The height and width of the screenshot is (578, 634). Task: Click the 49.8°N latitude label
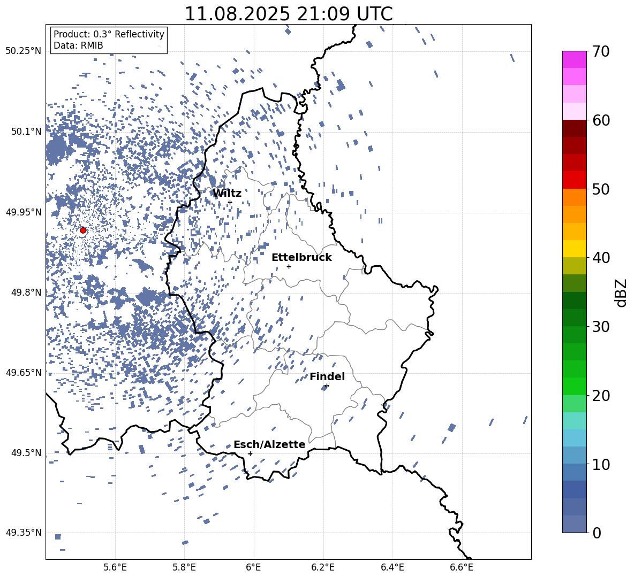pos(26,292)
